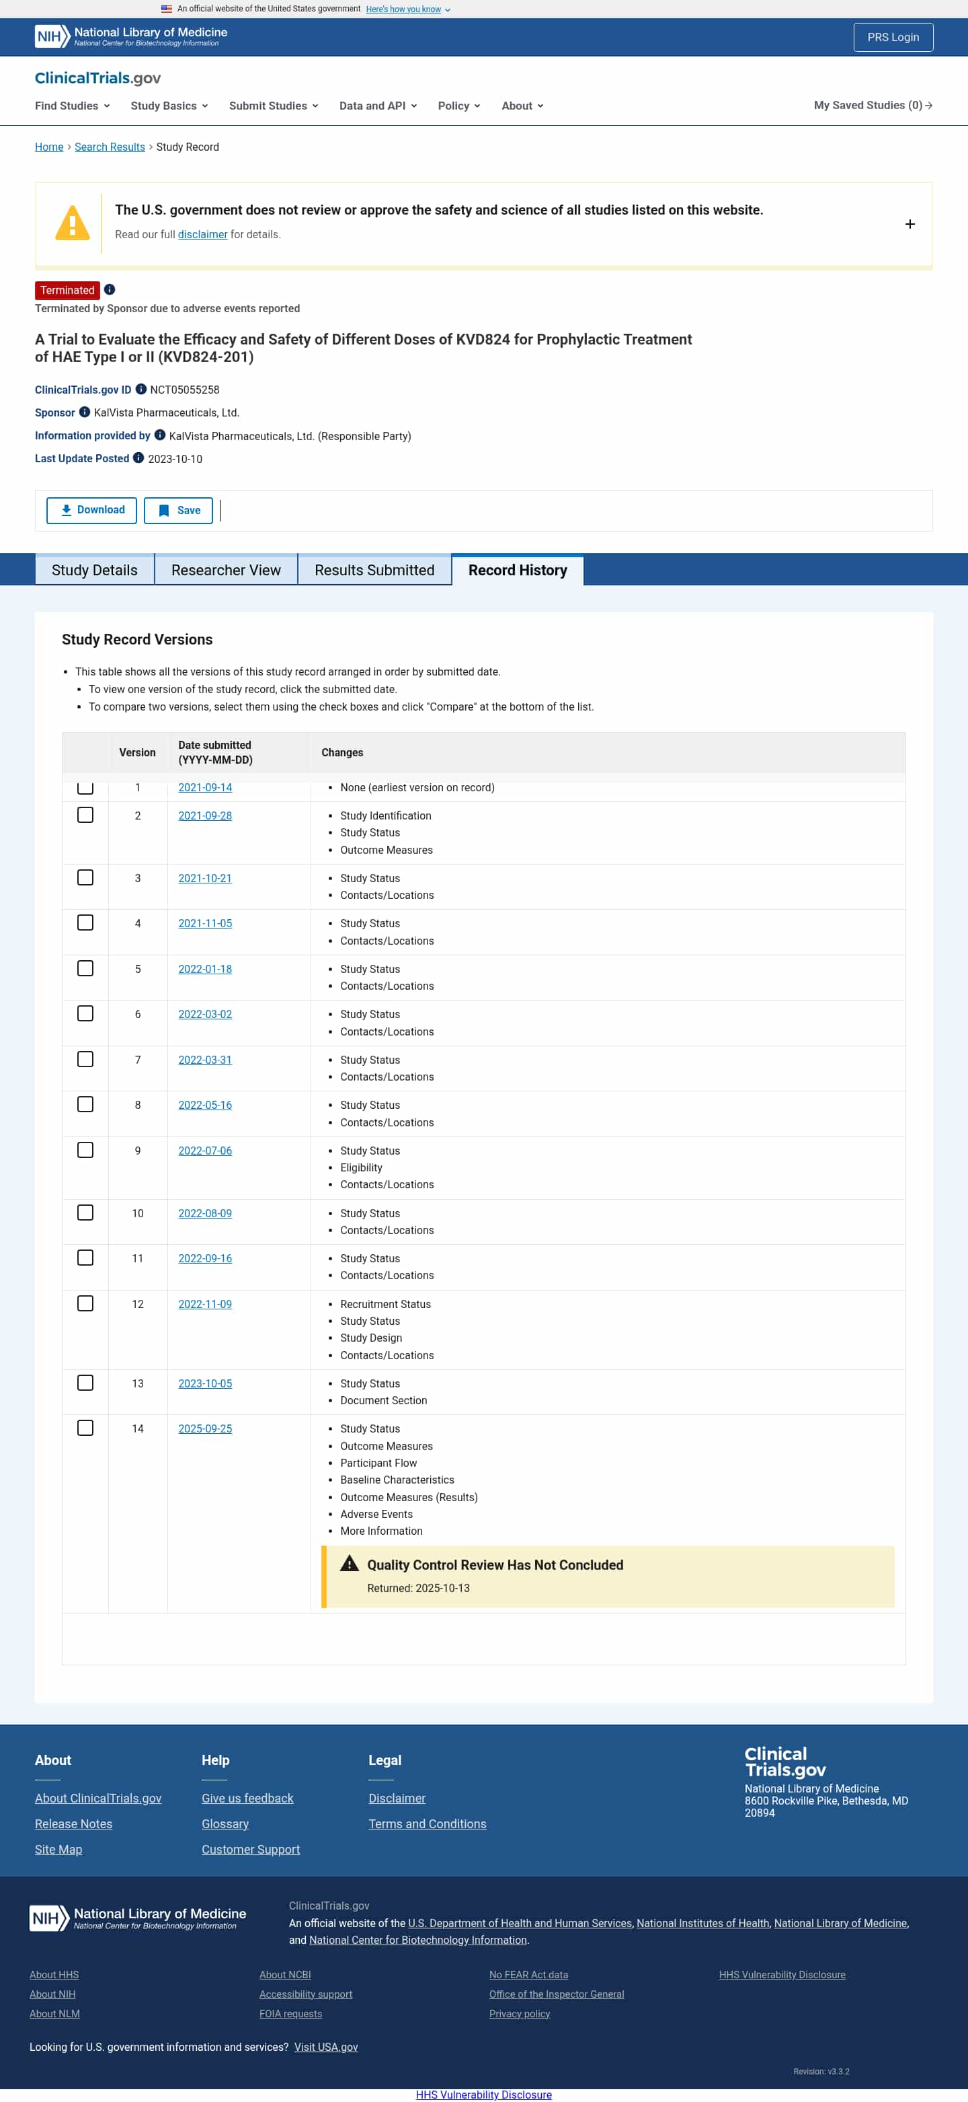
Task: Open version submitted 2022-07-06
Action: pos(206,1151)
